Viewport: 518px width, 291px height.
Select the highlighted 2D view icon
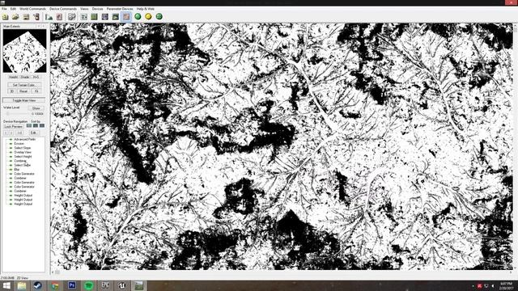pos(126,16)
